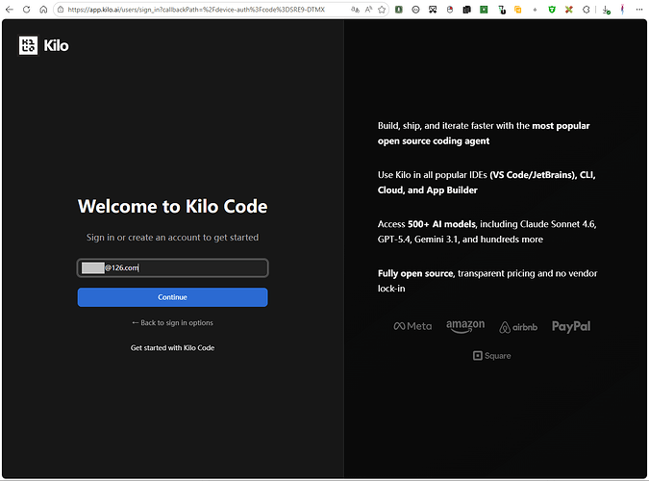Go back using the browser back arrow
Screen dimensions: 649x481
9,9
